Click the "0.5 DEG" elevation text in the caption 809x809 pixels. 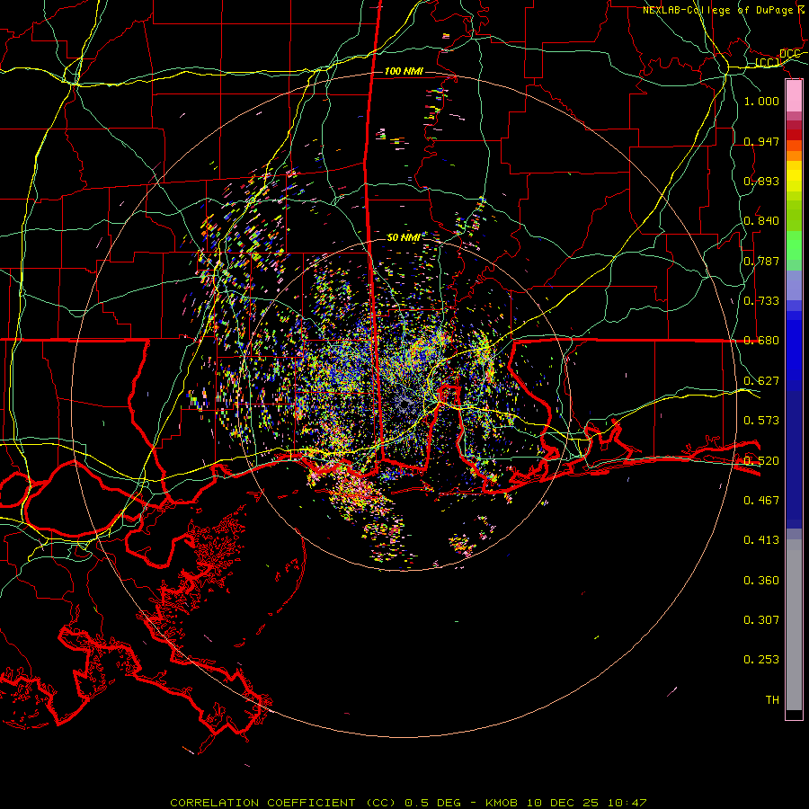pos(434,803)
